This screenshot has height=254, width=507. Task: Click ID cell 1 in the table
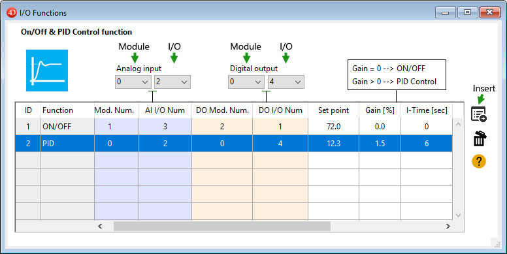(x=28, y=127)
